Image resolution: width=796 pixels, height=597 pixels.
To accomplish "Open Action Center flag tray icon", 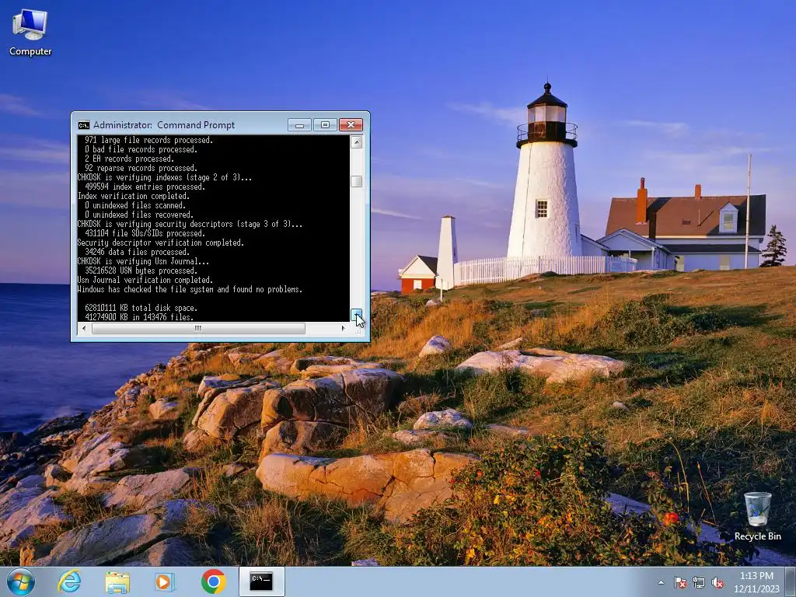I will [680, 582].
